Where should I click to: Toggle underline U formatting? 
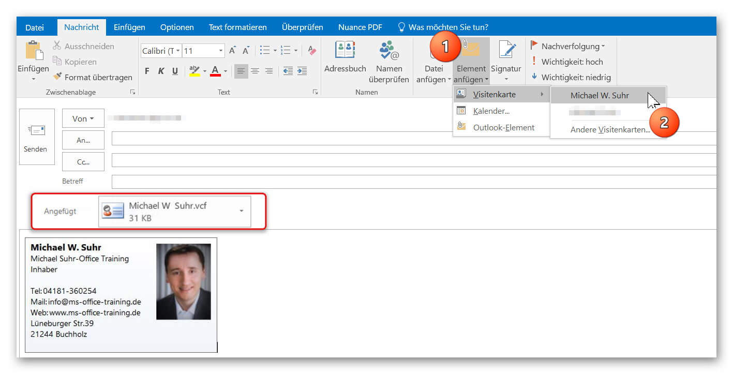(x=175, y=71)
